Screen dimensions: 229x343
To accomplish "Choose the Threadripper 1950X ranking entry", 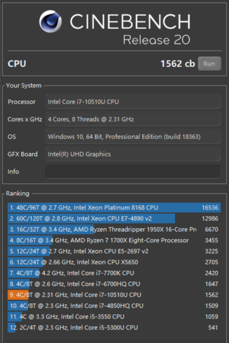I will (x=114, y=230).
